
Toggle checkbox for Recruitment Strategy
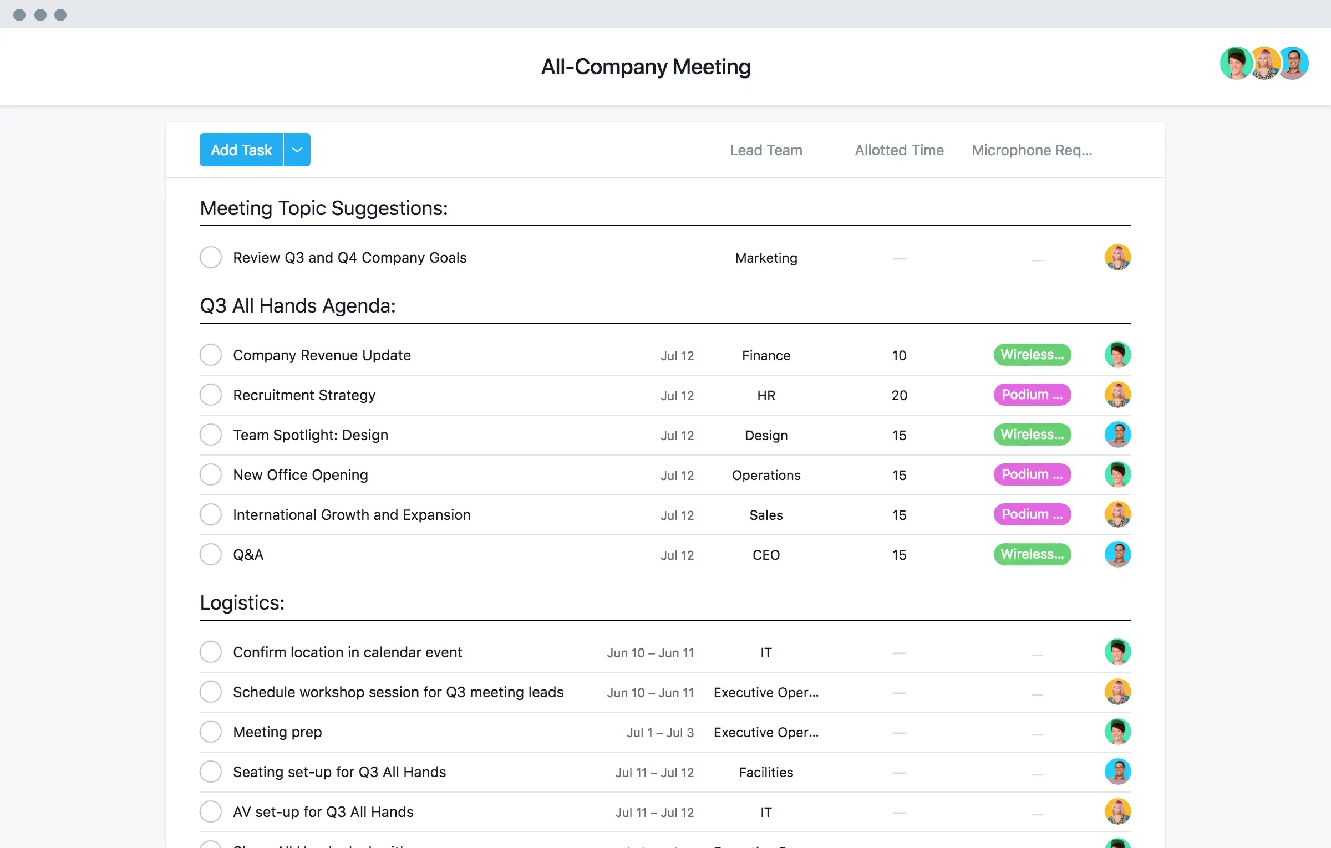click(x=211, y=395)
